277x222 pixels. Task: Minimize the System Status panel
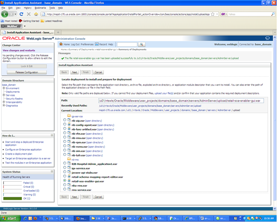[x=52, y=171]
